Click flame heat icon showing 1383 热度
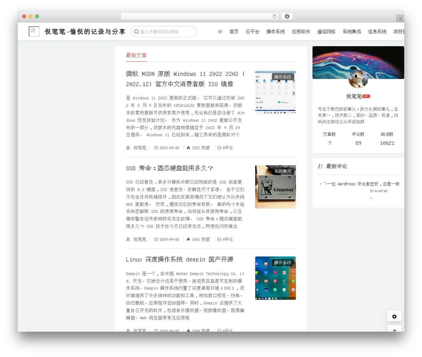 click(x=188, y=148)
